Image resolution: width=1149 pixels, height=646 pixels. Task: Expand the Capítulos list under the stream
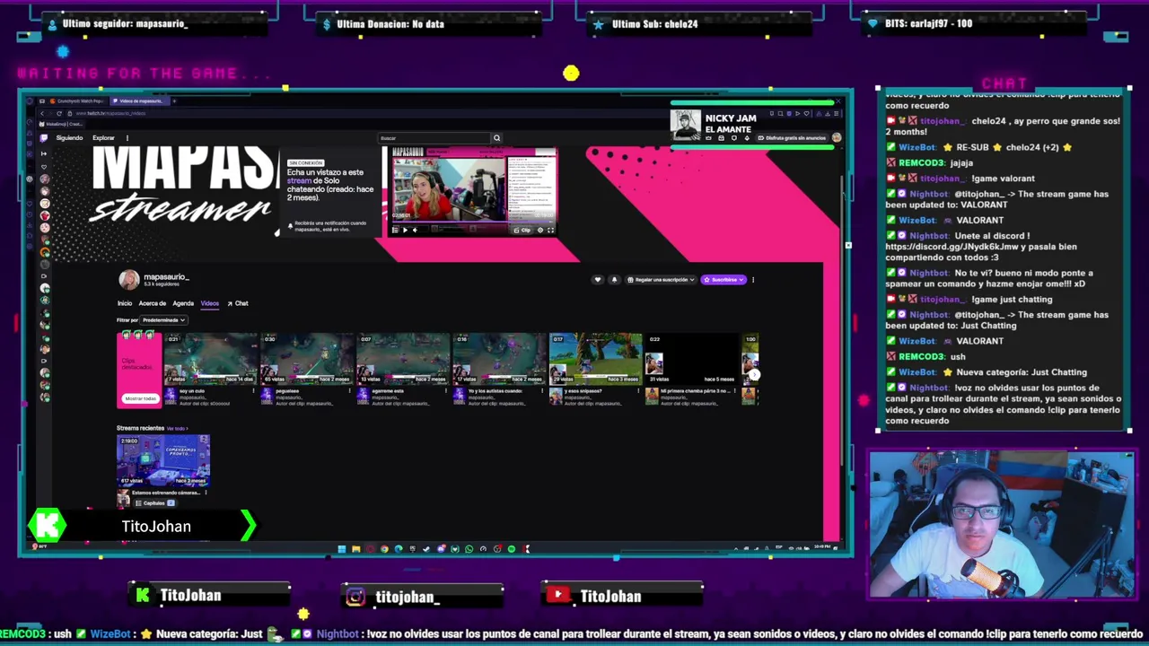(155, 503)
